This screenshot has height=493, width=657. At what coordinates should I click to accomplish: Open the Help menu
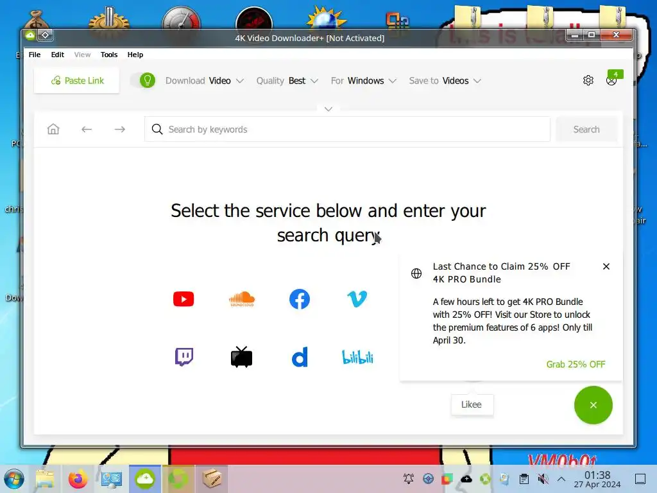135,55
